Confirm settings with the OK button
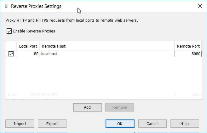Image resolution: width=207 pixels, height=133 pixels. pyautogui.click(x=120, y=124)
